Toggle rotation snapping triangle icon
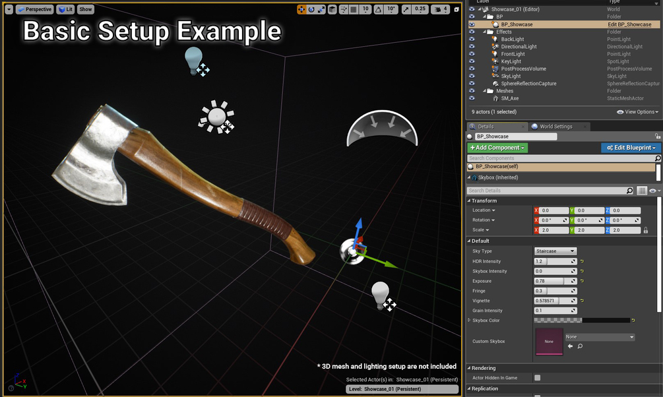This screenshot has width=663, height=397. [379, 9]
